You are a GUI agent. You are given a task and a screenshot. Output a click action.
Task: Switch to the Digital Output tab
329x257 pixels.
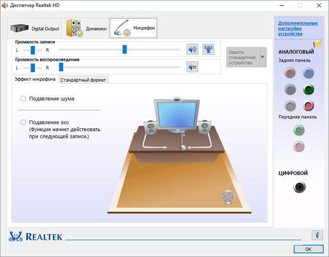pyautogui.click(x=34, y=28)
